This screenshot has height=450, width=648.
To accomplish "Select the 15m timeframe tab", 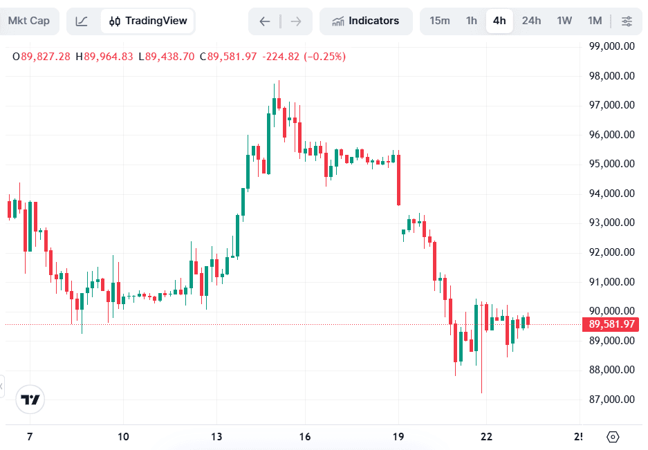I will (439, 21).
